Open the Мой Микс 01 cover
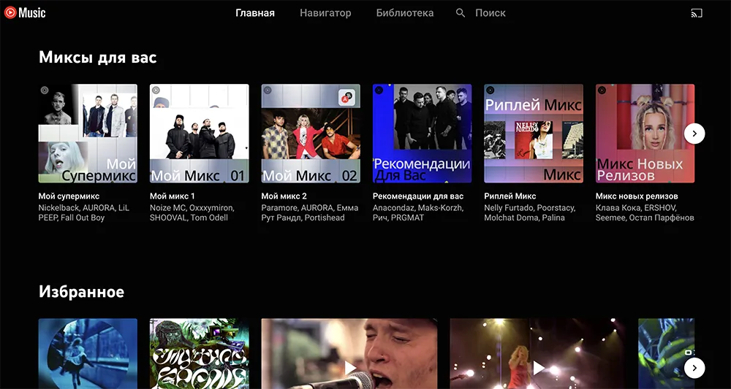 tap(199, 134)
